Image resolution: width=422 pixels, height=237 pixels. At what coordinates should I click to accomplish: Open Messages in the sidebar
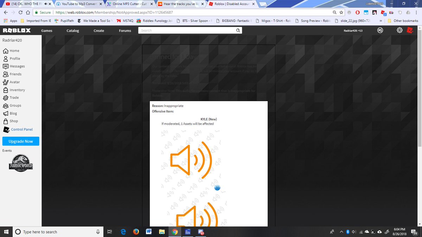coord(14,66)
